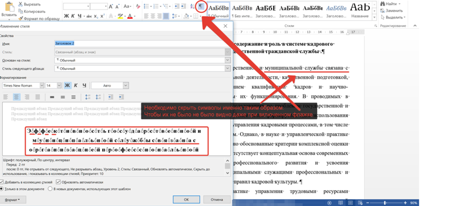This screenshot has height=206, width=449.
Task: Select justify alignment in the style dialog
Action: (x=37, y=97)
